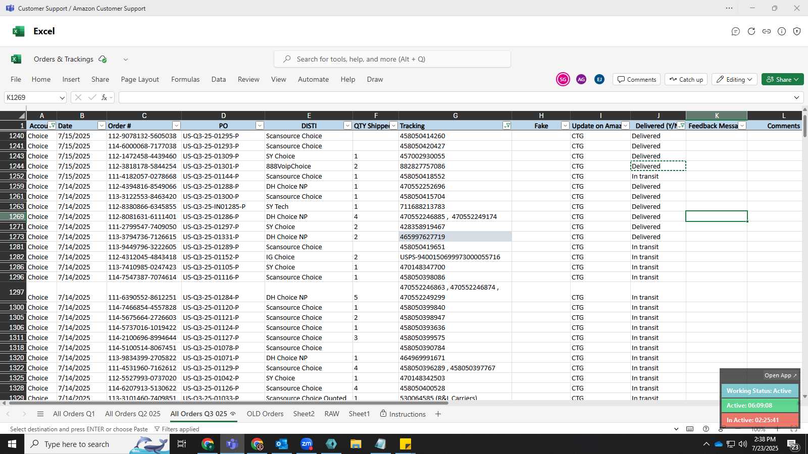
Task: Open the Delivered column filter dropdown
Action: pos(681,126)
